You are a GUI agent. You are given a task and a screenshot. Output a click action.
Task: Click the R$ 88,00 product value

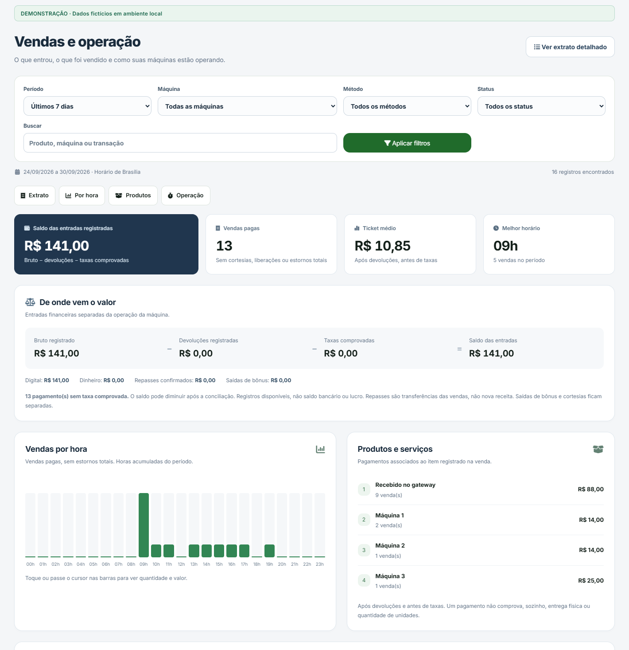point(591,489)
